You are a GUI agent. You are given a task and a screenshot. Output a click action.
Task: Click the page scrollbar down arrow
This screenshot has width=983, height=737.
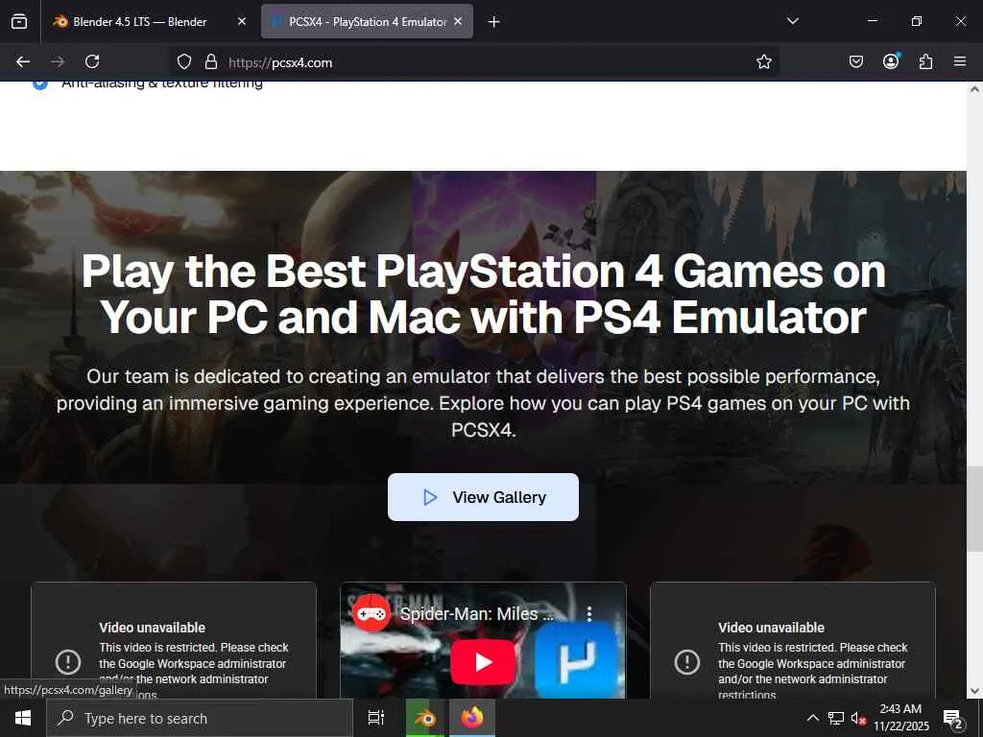pos(975,691)
